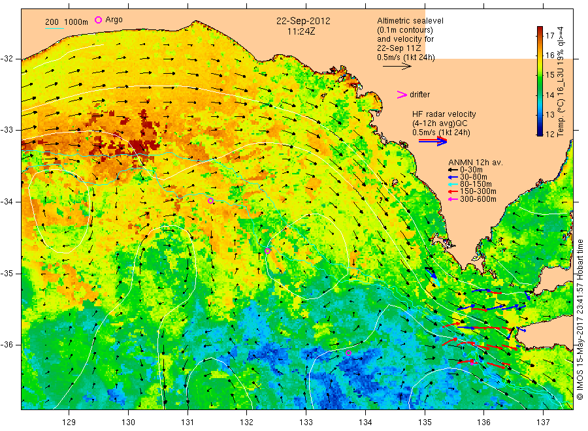
Task: Click the latitude axis label '-32'
Action: click(x=7, y=59)
